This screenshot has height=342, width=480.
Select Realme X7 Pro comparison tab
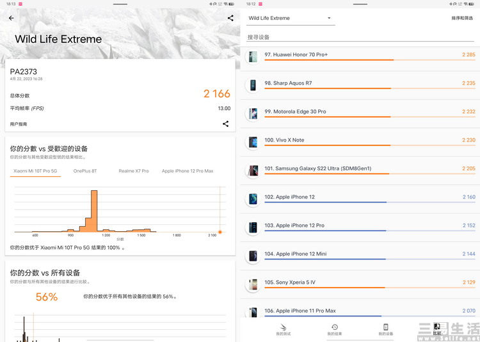[x=134, y=171]
